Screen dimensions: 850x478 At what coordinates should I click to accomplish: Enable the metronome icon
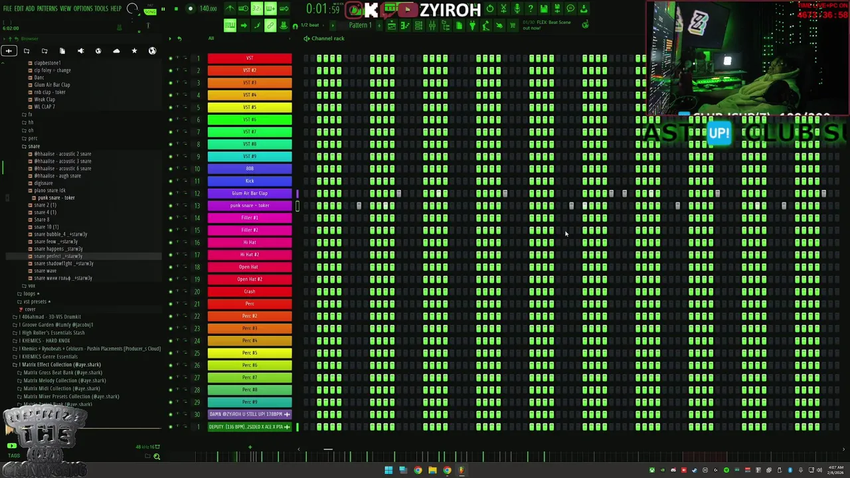pyautogui.click(x=229, y=9)
